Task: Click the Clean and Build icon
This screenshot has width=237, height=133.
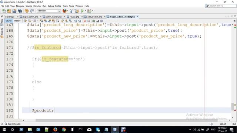Action: [x=77, y=11]
